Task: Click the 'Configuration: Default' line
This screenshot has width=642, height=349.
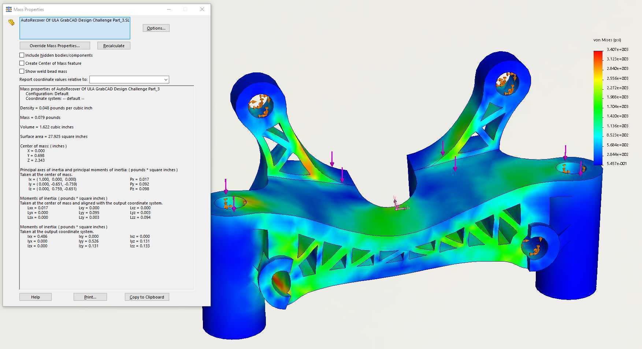Action: point(47,94)
